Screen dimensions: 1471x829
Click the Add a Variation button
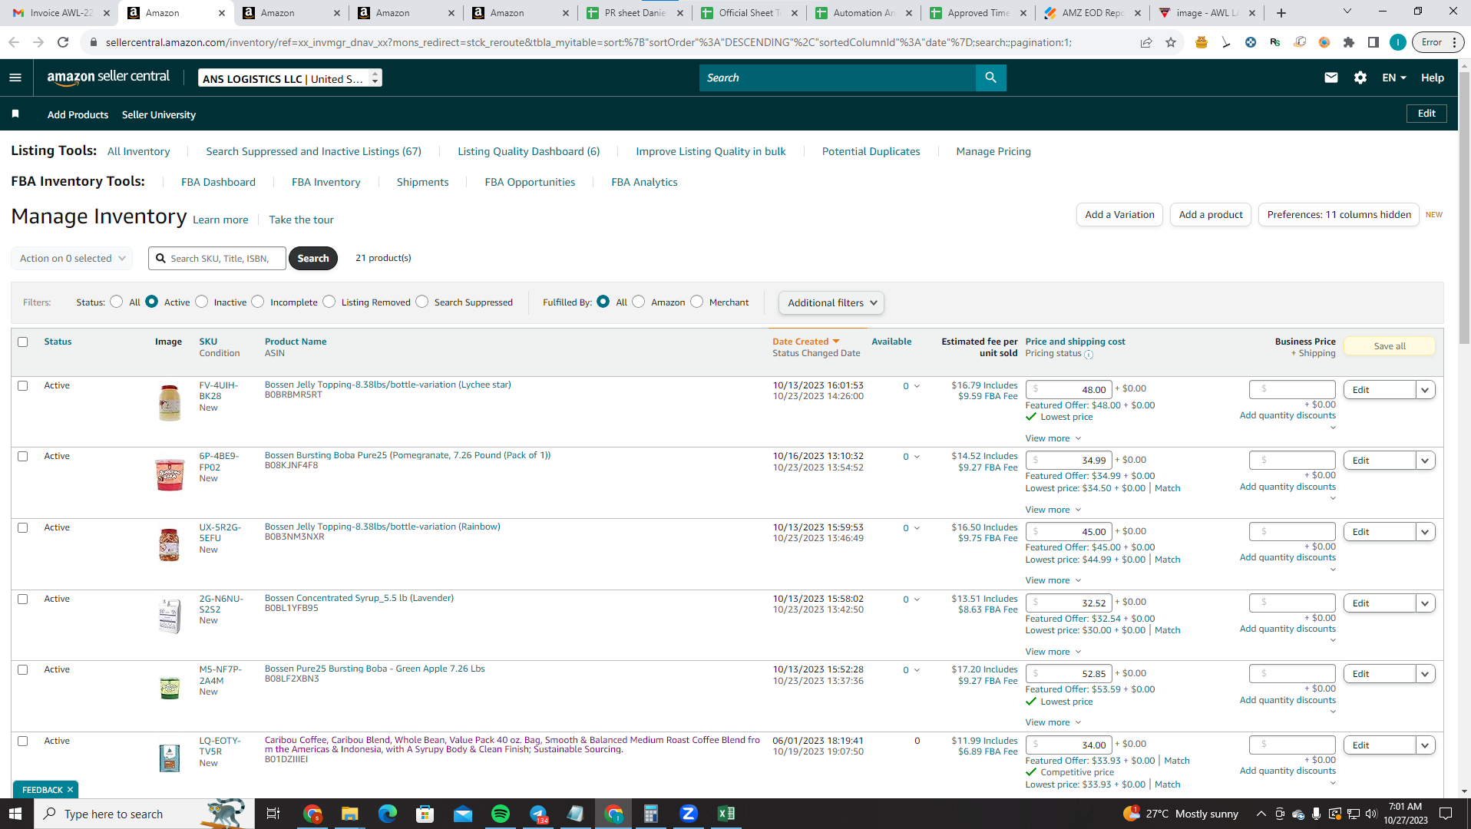(1119, 215)
